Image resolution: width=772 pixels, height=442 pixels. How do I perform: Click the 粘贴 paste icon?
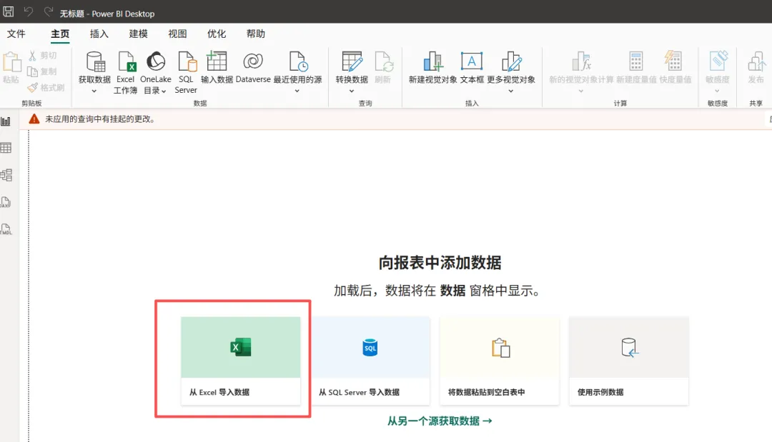point(11,62)
